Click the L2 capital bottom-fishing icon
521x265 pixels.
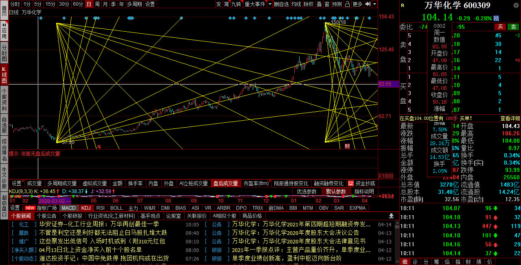click(350, 183)
